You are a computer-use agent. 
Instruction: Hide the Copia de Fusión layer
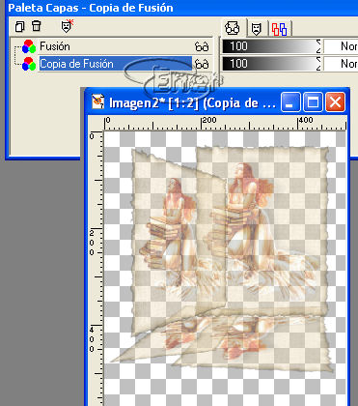click(202, 64)
